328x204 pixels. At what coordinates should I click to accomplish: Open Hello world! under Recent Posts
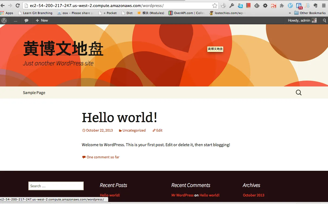(110, 195)
